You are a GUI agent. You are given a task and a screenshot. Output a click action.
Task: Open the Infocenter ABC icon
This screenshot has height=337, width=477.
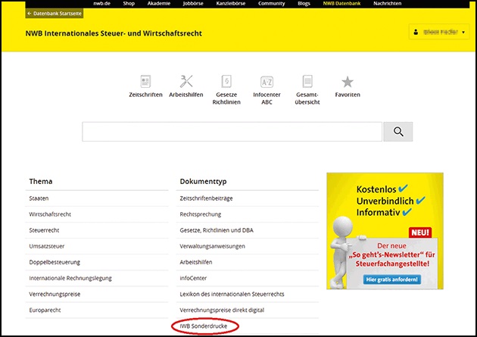point(267,82)
